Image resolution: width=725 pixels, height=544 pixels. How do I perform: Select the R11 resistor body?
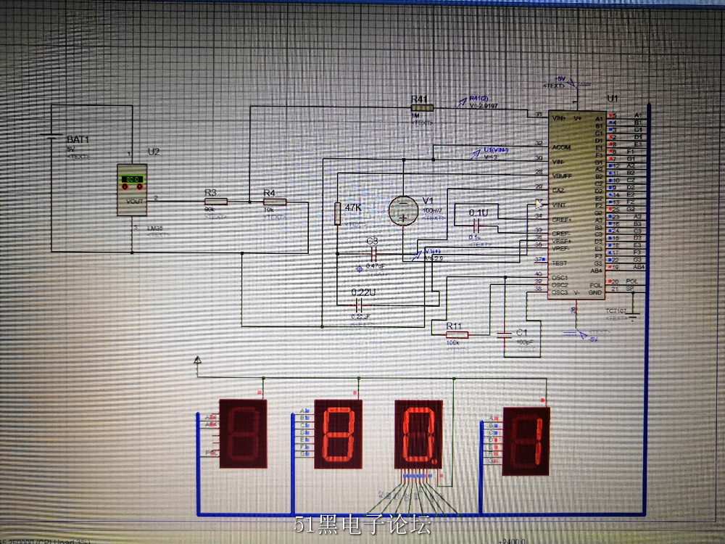click(x=457, y=335)
